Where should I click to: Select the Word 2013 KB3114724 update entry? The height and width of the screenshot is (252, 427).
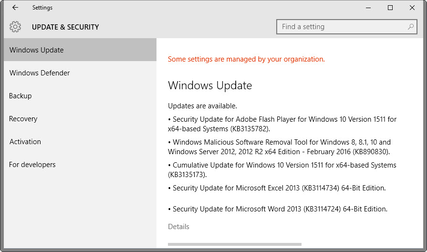[x=278, y=209]
